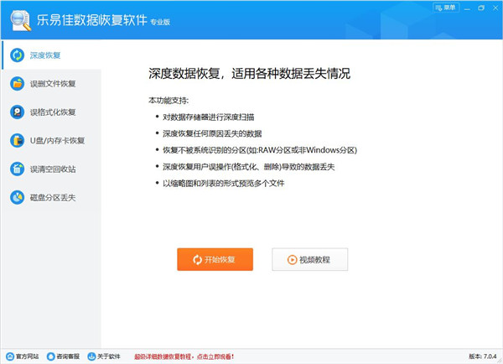Click the play icon in 视频教程 button
This screenshot has width=503, height=364.
(x=292, y=259)
